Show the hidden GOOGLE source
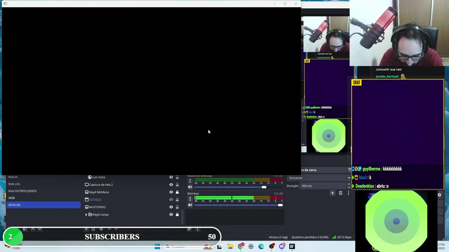 coord(171,199)
